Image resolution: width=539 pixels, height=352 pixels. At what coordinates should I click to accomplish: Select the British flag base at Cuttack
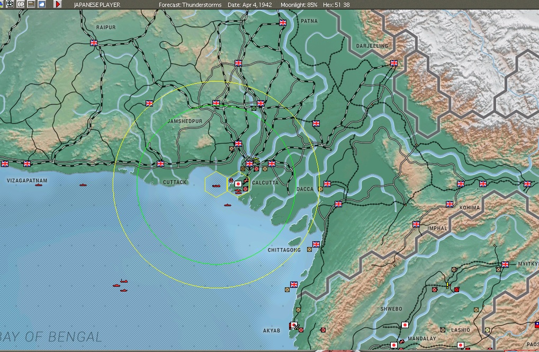click(160, 164)
